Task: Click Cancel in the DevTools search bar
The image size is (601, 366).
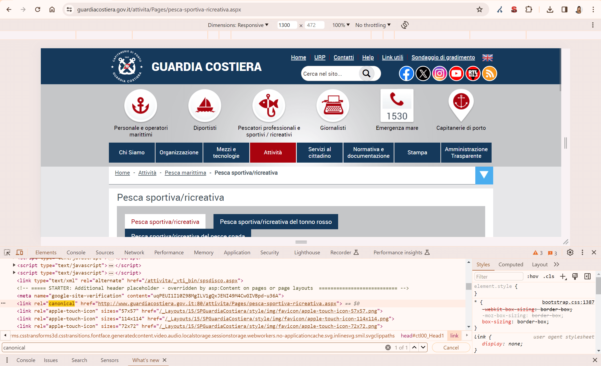Action: 451,348
